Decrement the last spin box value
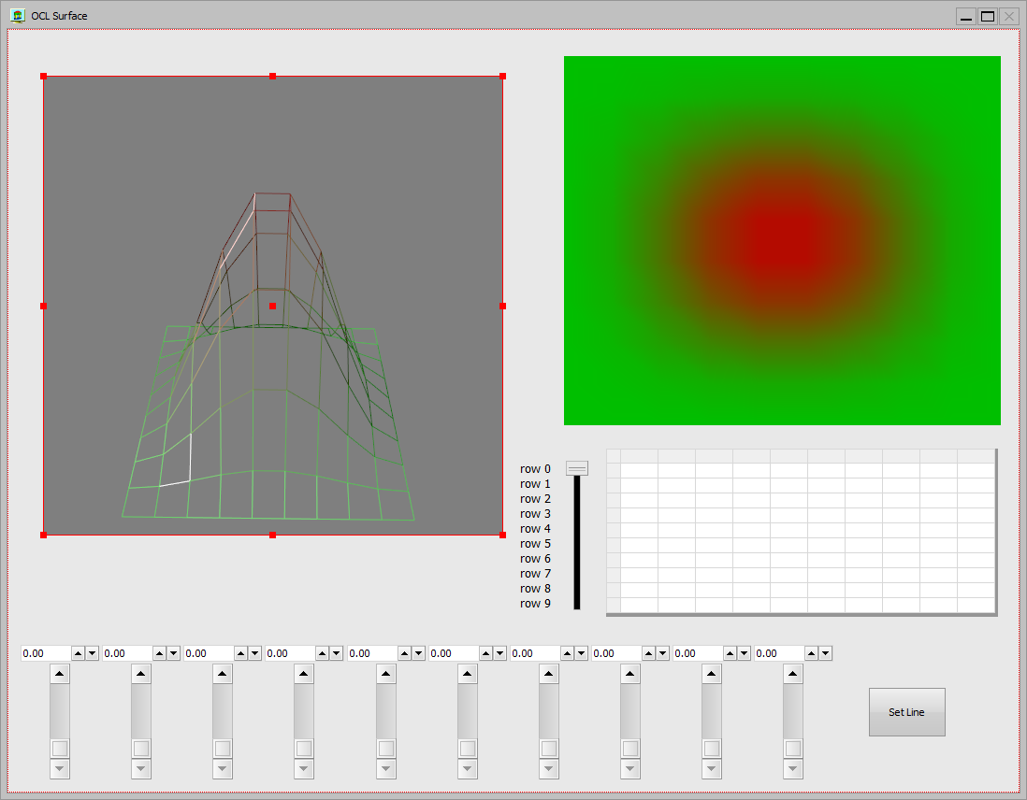Viewport: 1027px width, 800px height. pyautogui.click(x=825, y=653)
